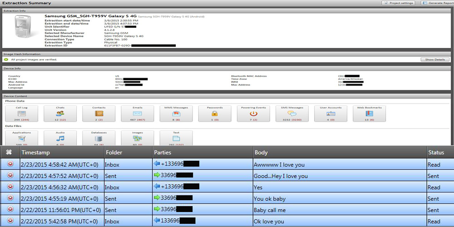Click the Project settings button
Image resolution: width=454 pixels, height=227 pixels.
click(400, 3)
